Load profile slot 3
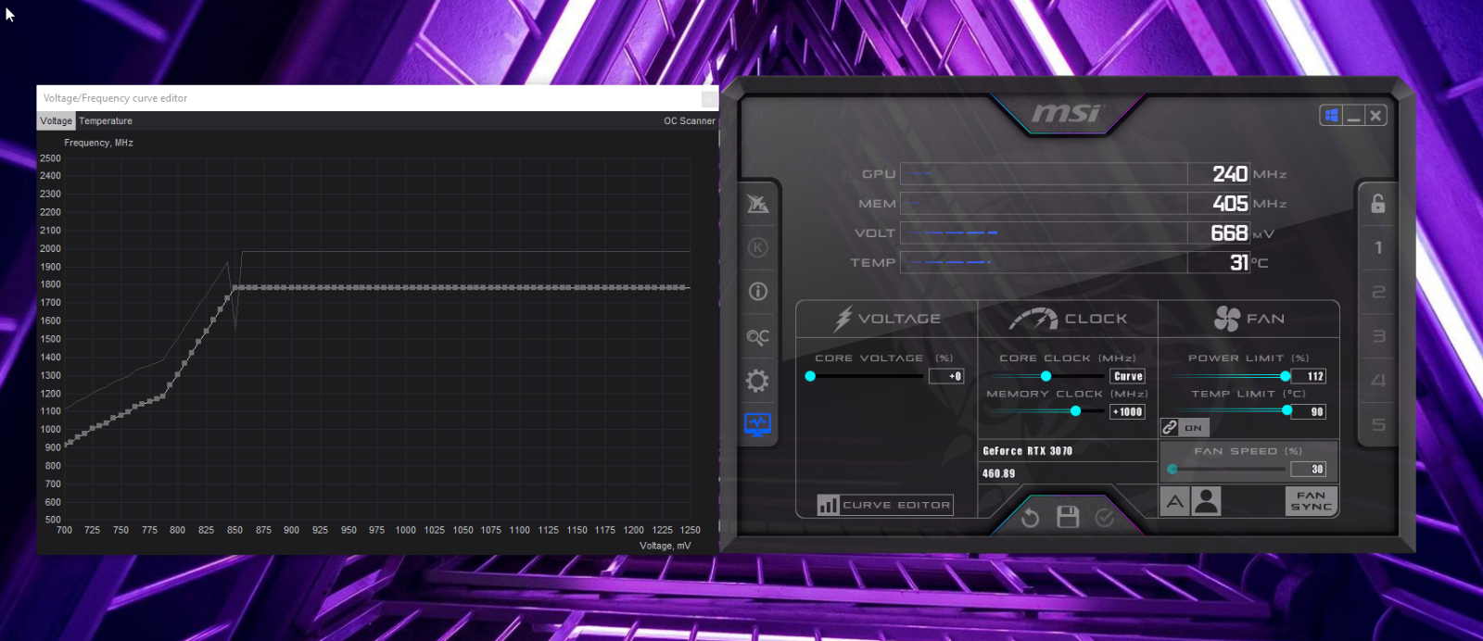 (x=1378, y=336)
